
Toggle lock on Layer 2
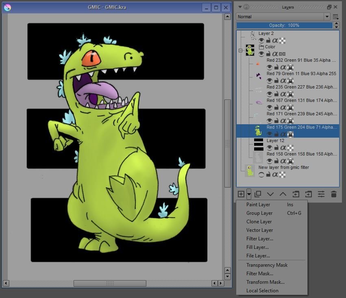268,41
